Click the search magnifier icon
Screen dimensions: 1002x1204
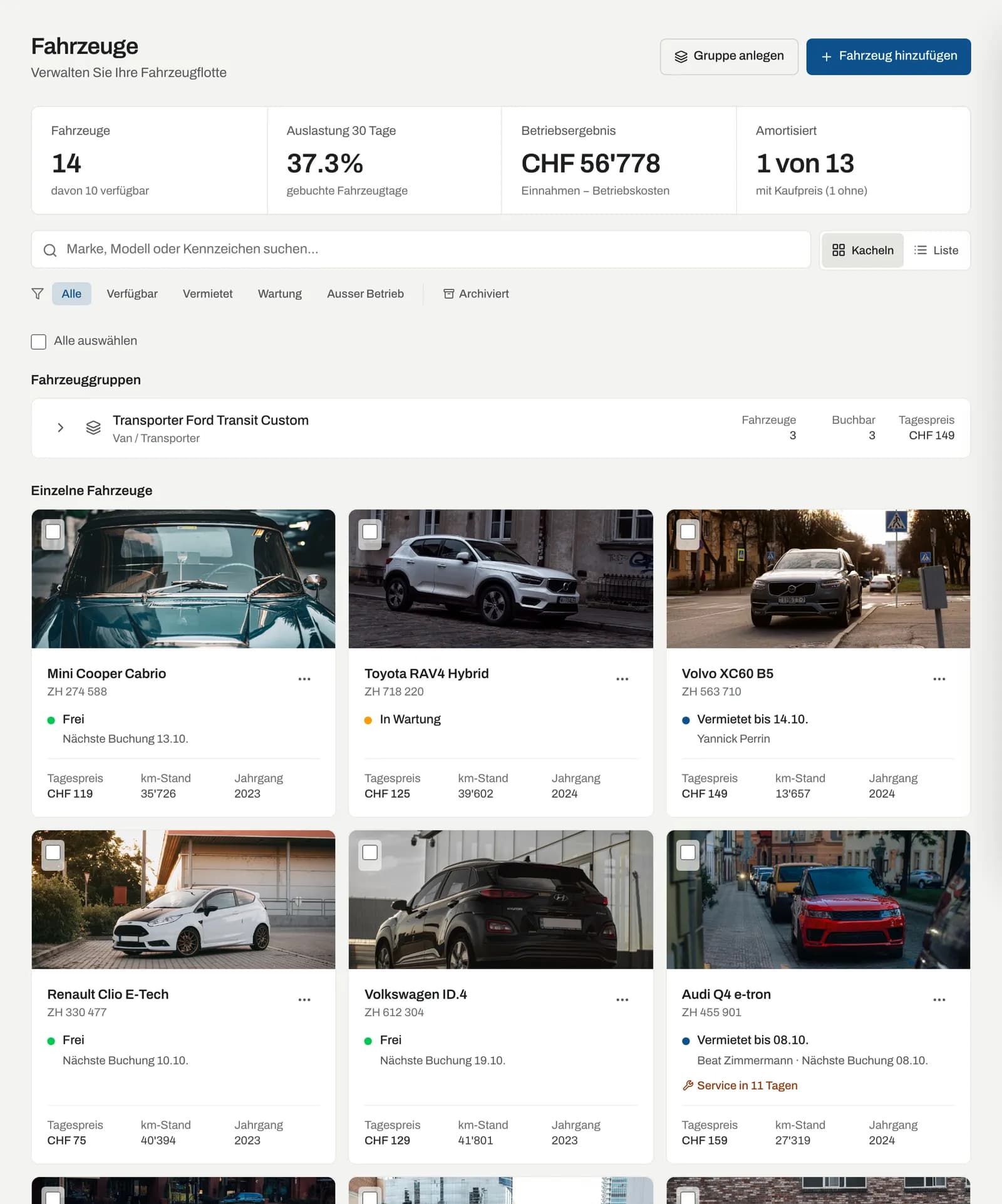click(x=50, y=250)
